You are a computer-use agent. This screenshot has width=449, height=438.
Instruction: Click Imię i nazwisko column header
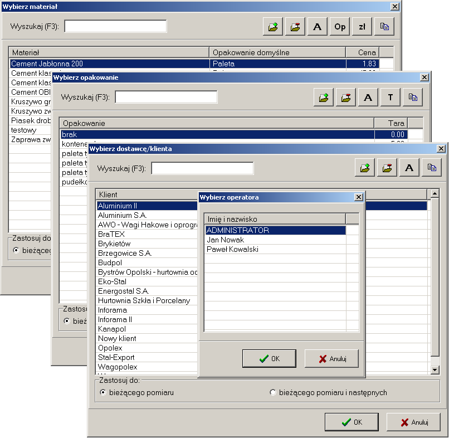pos(275,219)
